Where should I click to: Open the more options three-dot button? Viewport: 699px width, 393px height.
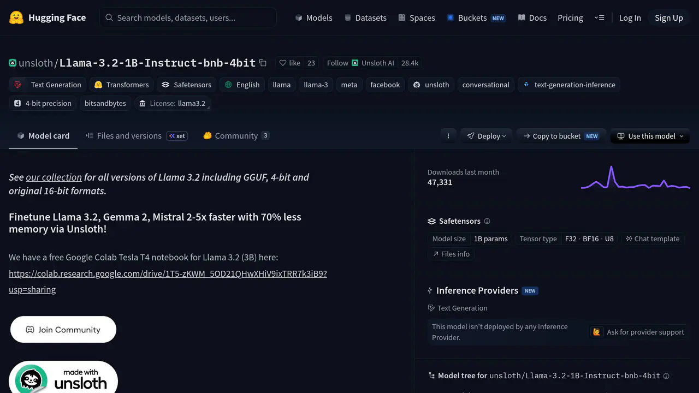(x=448, y=136)
